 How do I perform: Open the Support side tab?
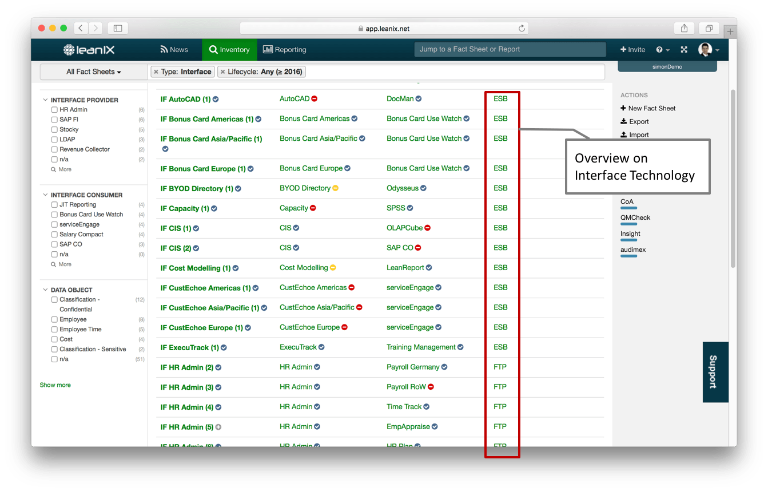715,372
